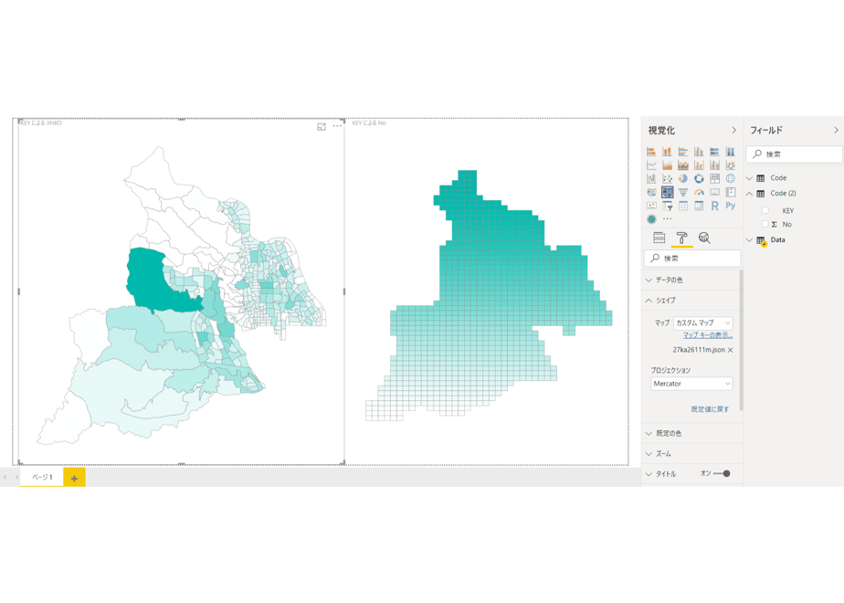Insert a Python visual with Py icon
The height and width of the screenshot is (603, 844).
(731, 206)
